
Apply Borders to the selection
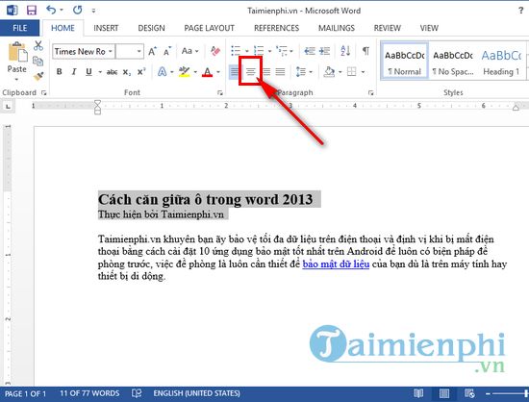(352, 72)
